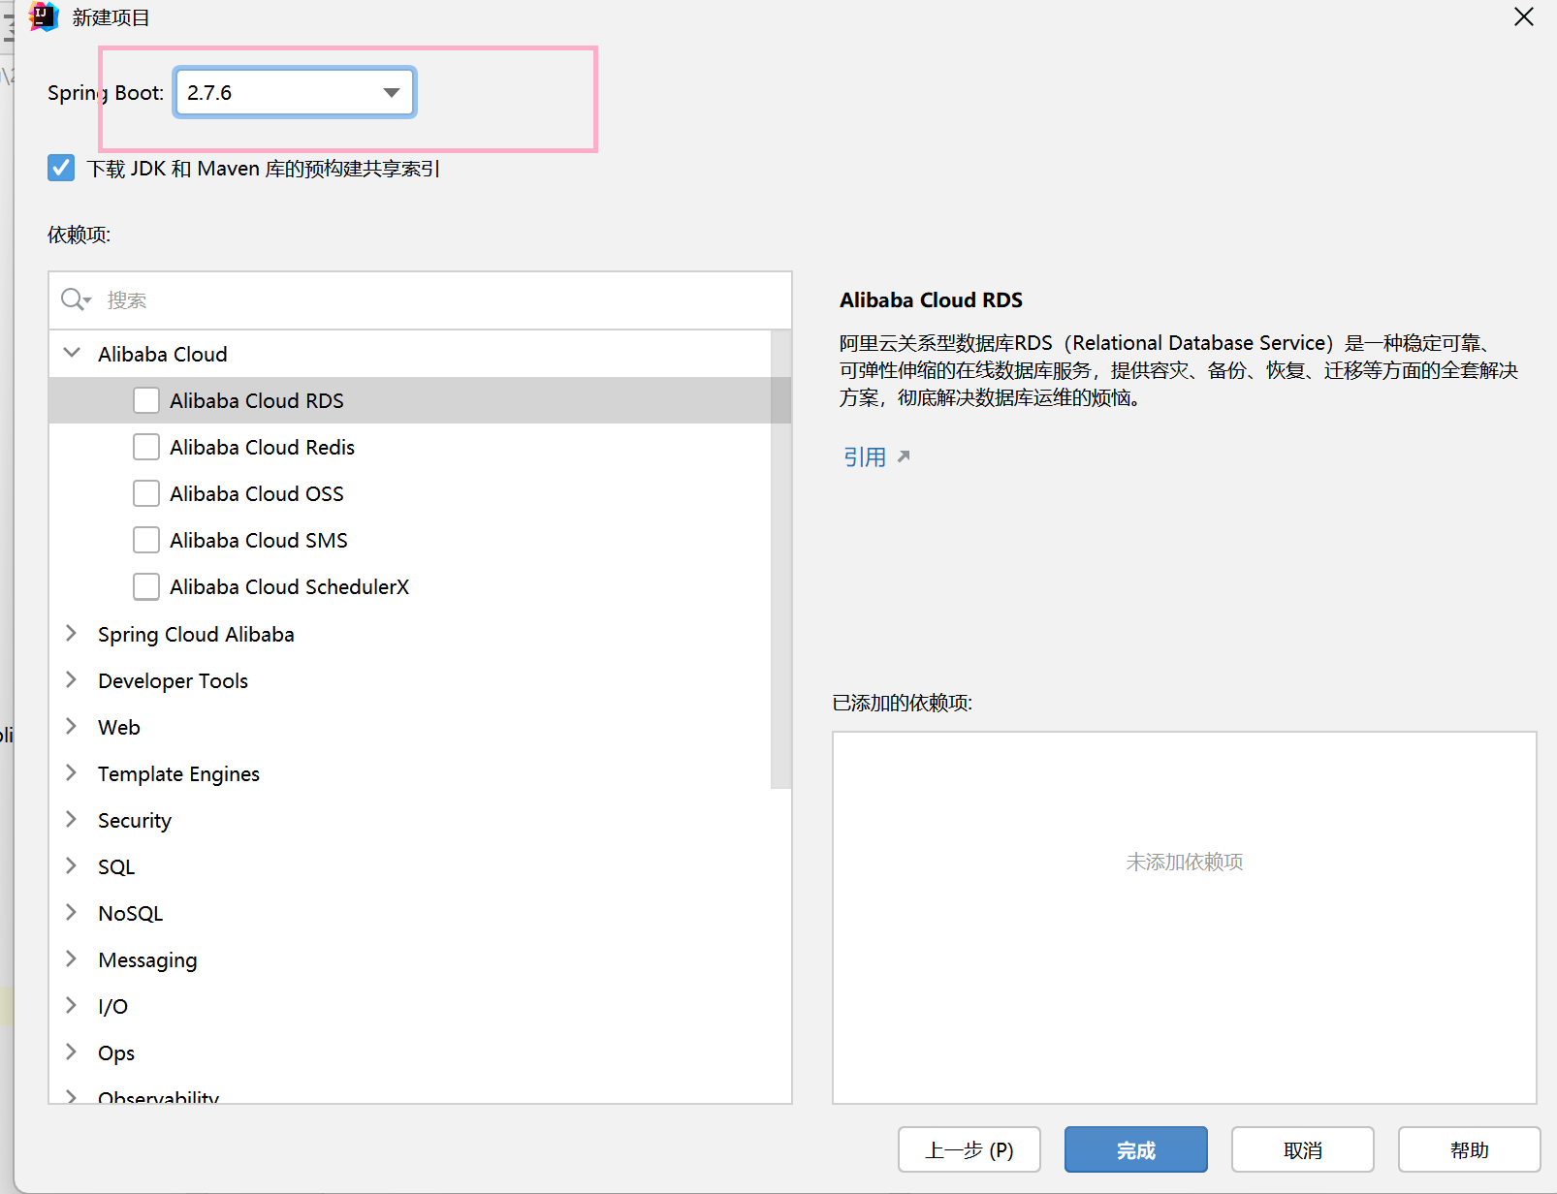The height and width of the screenshot is (1194, 1557).
Task: Open the Spring Boot version dropdown
Action: (295, 93)
